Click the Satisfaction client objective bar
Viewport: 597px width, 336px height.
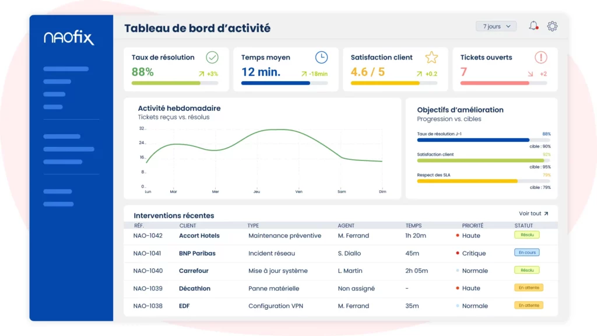483,161
